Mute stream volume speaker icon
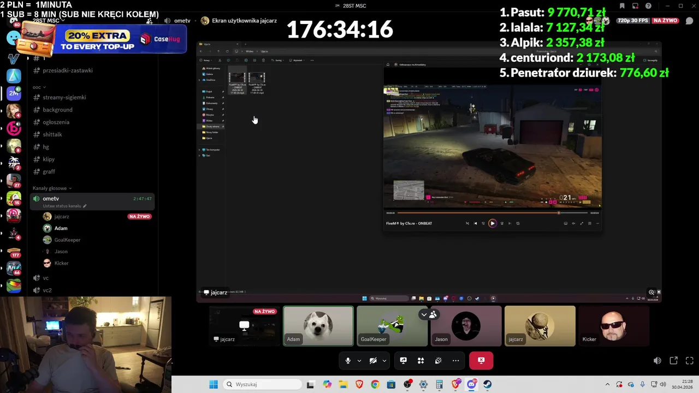 [657, 361]
